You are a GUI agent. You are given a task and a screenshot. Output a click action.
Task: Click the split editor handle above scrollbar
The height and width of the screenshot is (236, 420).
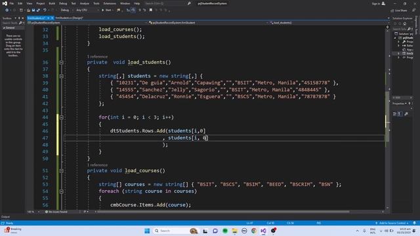[x=387, y=27]
